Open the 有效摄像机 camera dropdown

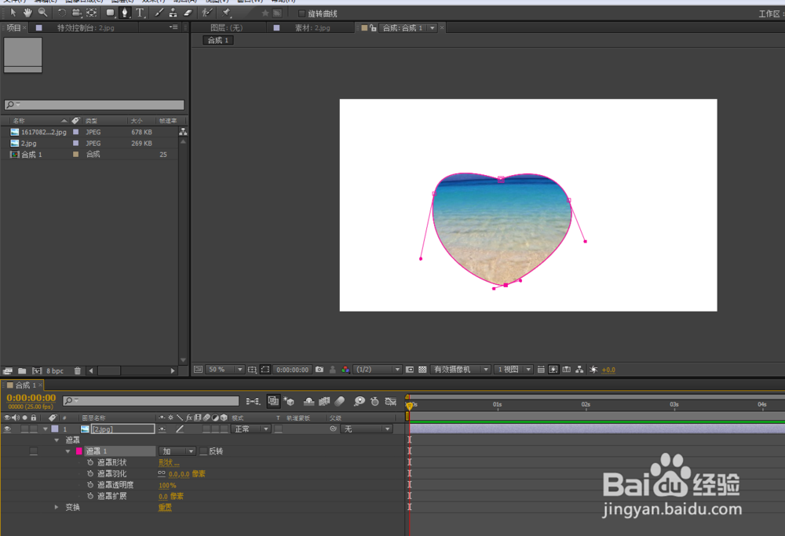pyautogui.click(x=461, y=370)
